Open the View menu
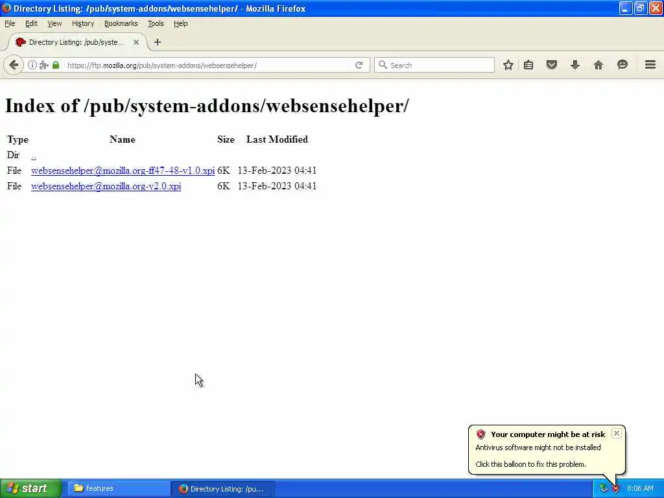The width and height of the screenshot is (664, 498). click(54, 24)
